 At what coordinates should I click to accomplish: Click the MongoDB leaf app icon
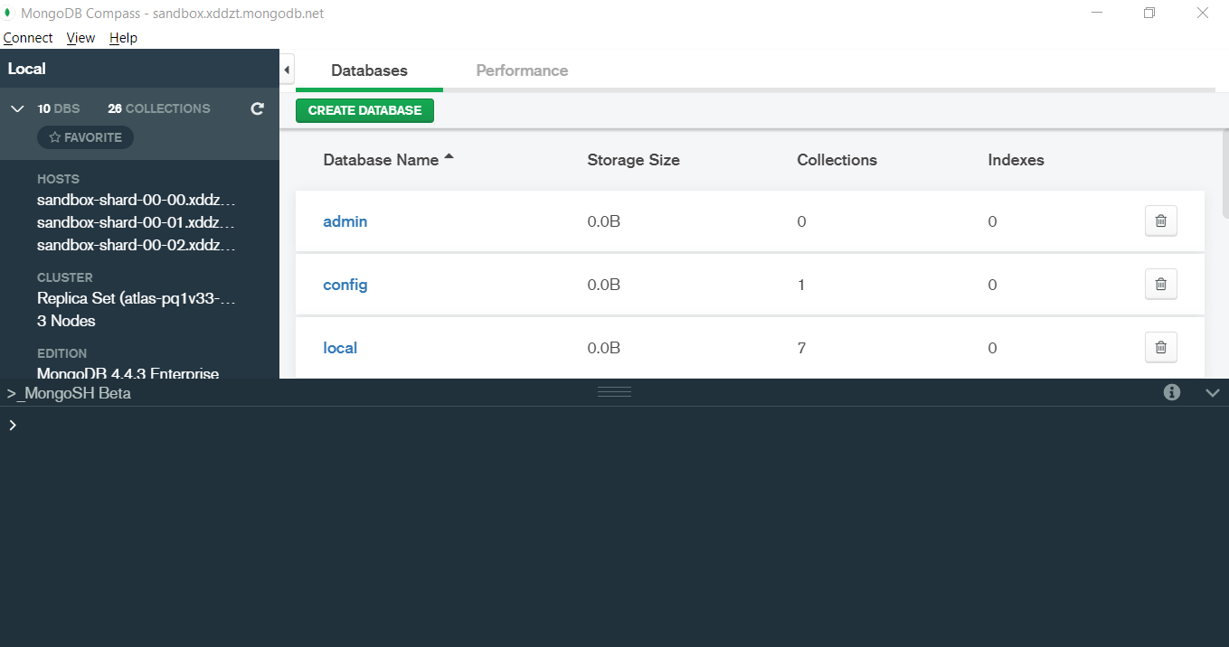point(8,13)
